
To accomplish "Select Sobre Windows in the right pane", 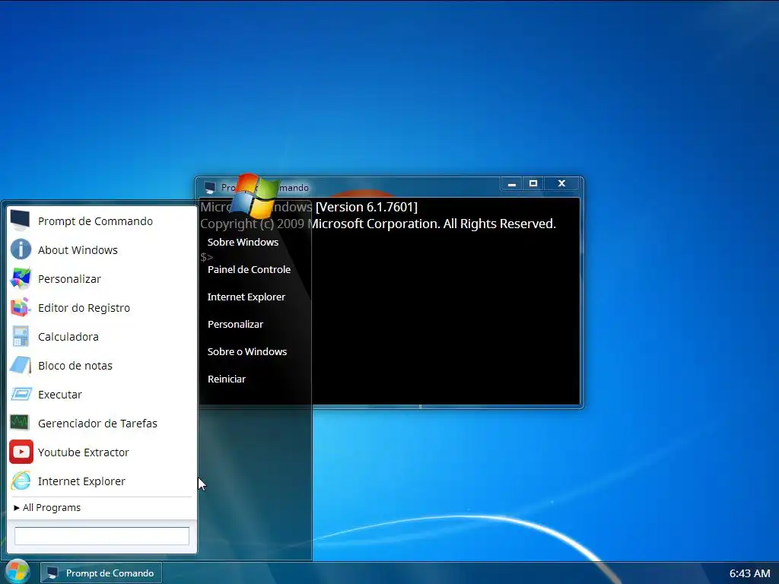I will 243,242.
